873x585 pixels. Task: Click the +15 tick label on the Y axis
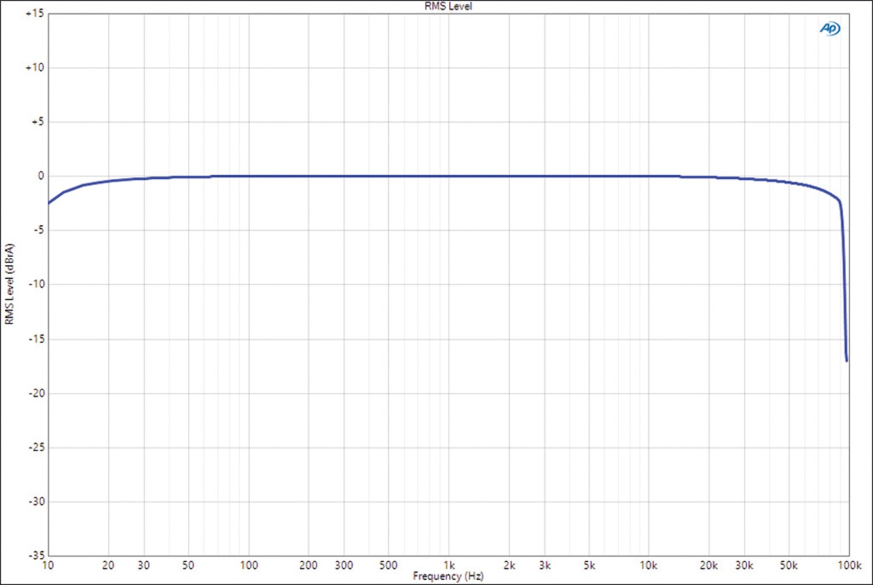[x=34, y=13]
